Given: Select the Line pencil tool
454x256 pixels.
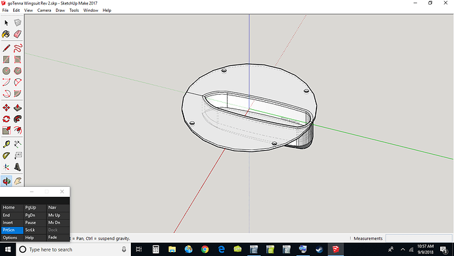Looking at the screenshot, I should click(7, 48).
